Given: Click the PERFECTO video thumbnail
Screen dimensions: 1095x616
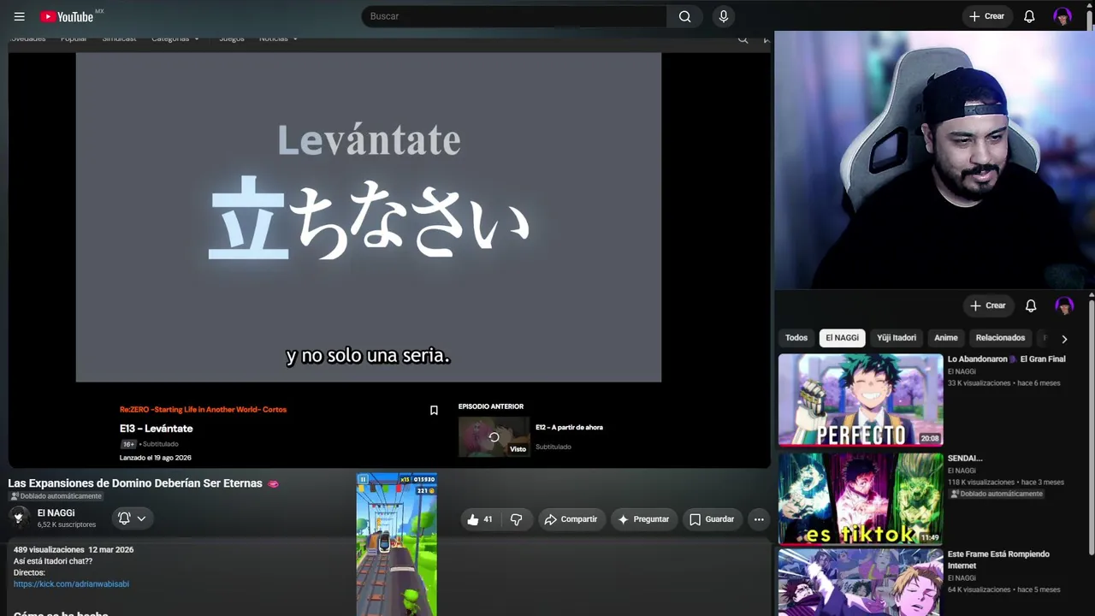Looking at the screenshot, I should 861,400.
